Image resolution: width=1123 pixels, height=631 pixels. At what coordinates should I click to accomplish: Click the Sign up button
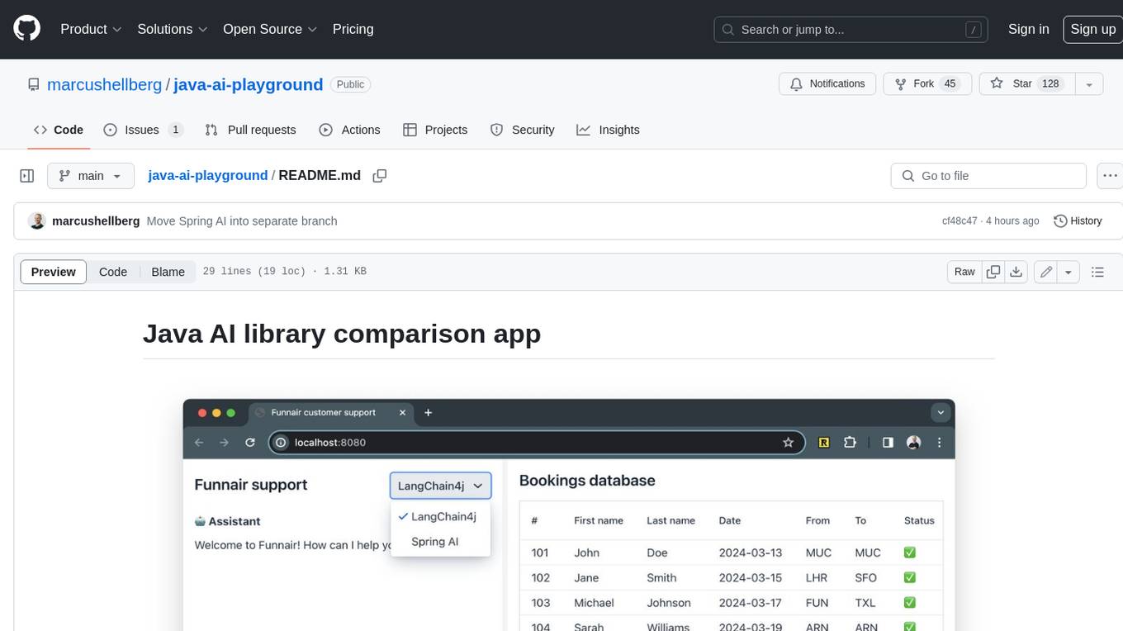[x=1092, y=29]
